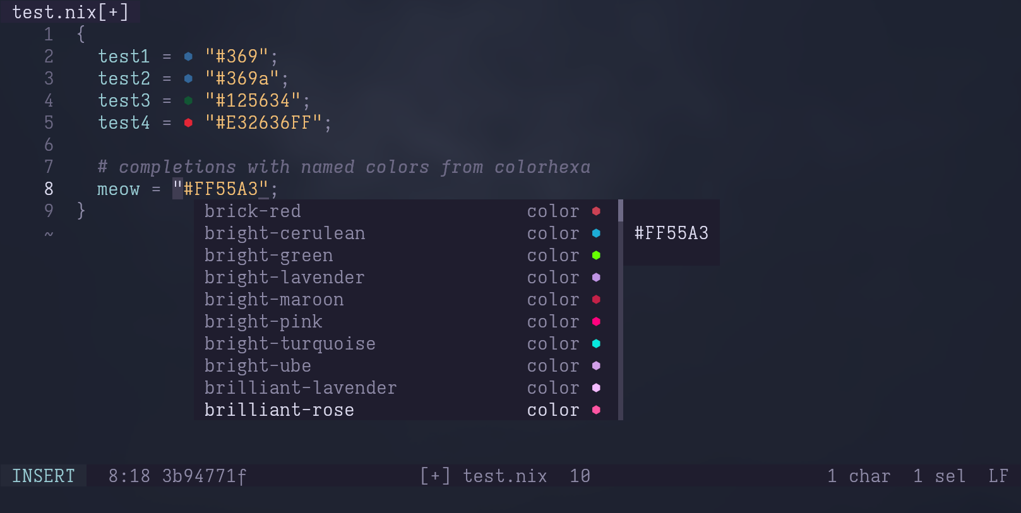Click the blue color dot beside "#369"
1021x513 pixels.
(188, 57)
